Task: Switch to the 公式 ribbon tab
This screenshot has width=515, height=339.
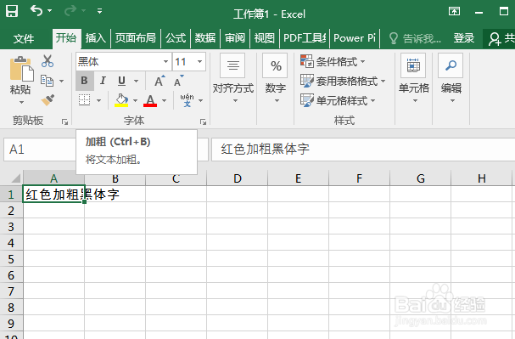Action: [x=176, y=38]
